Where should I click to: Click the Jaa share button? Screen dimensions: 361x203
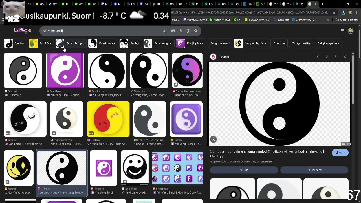[x=244, y=170]
